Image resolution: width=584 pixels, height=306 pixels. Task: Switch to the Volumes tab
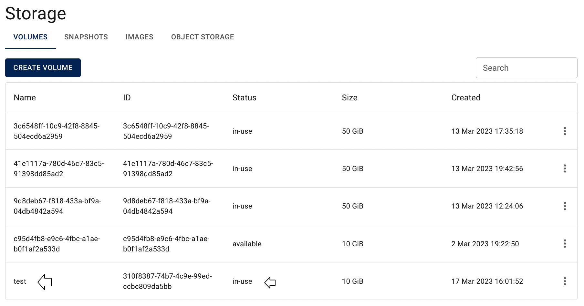tap(30, 37)
